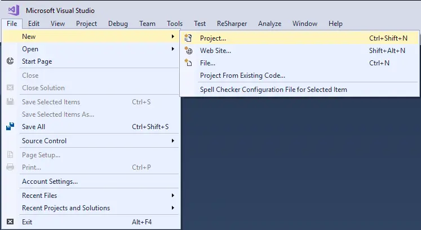Choose Save All menu entry
This screenshot has height=230, width=421.
pos(91,126)
